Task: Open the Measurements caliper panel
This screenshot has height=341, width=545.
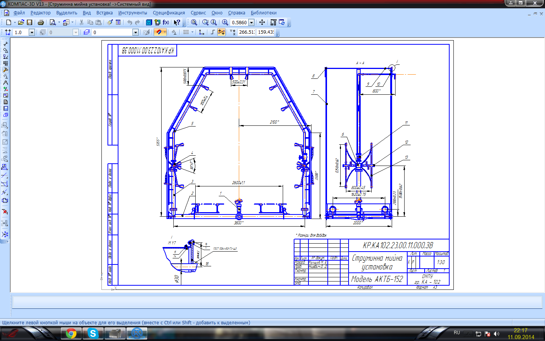Action: pos(5,83)
